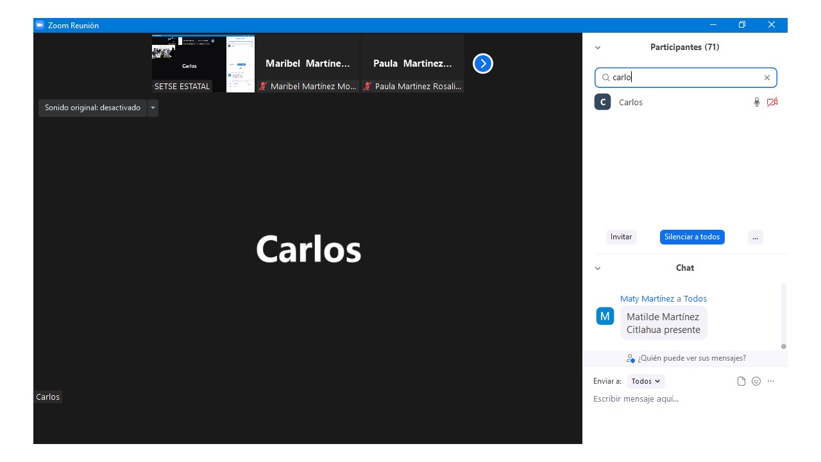This screenshot has height=462, width=821.
Task: Open the participants '...' more options button
Action: (x=755, y=237)
